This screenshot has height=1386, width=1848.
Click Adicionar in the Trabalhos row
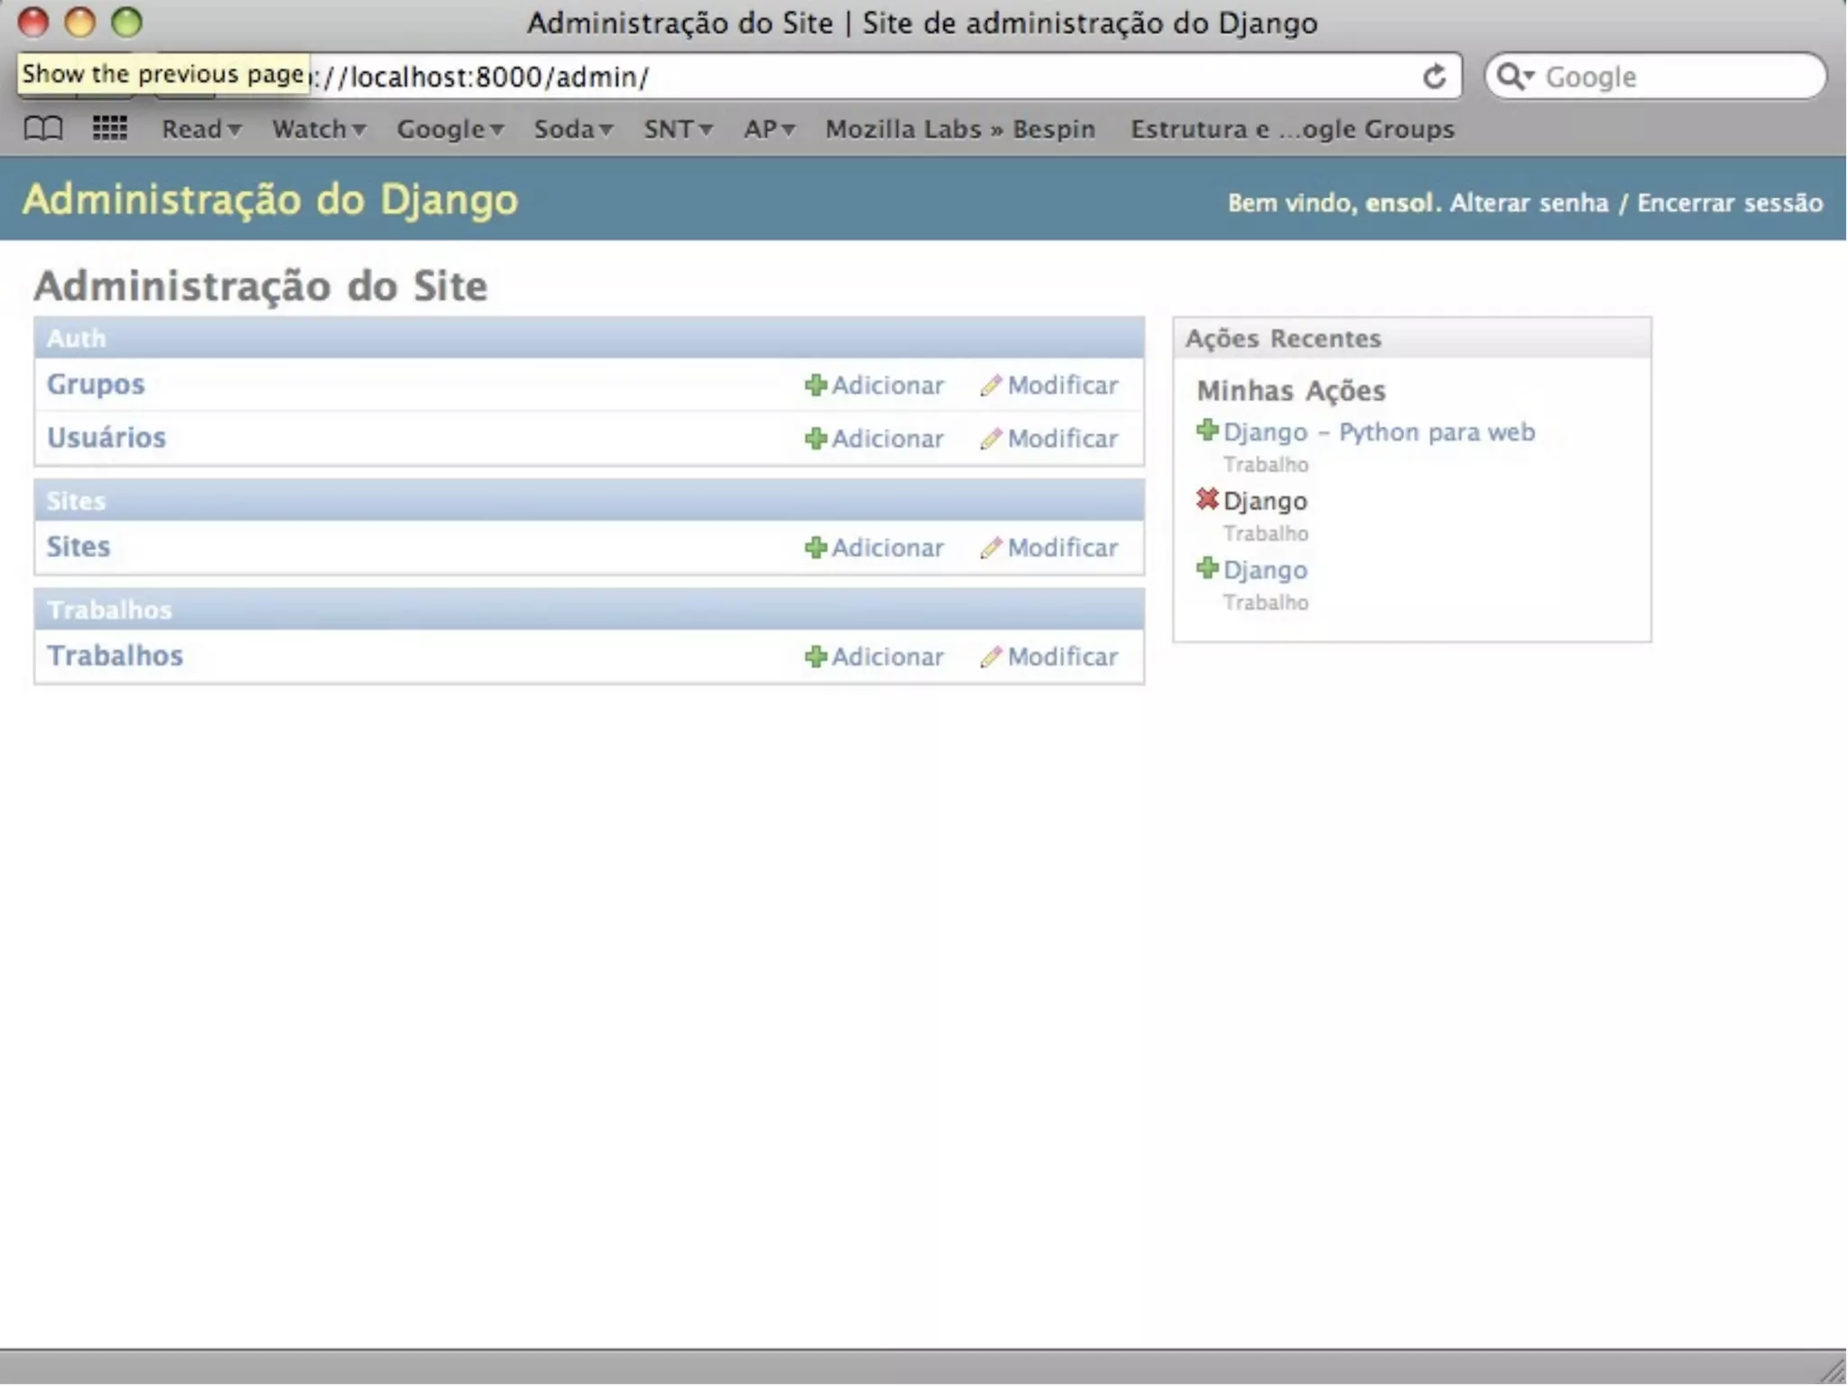click(887, 657)
